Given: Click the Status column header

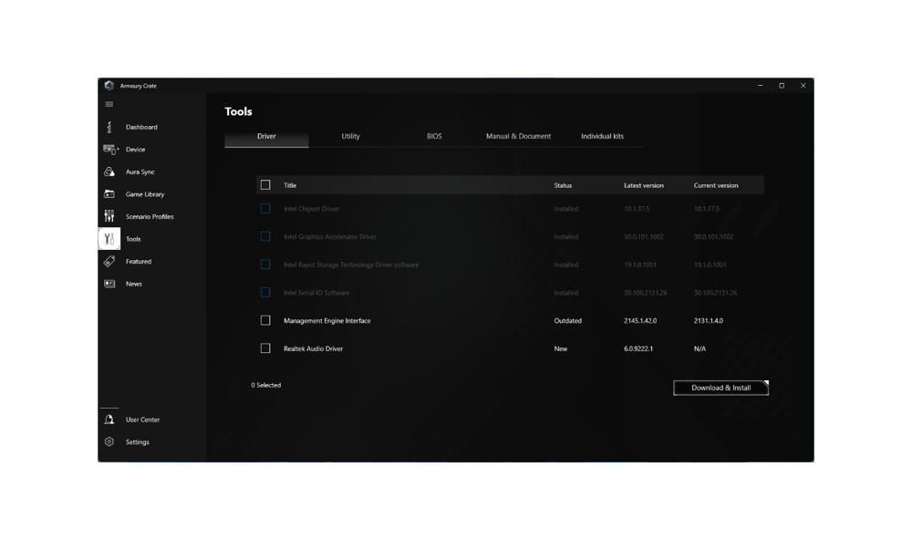Looking at the screenshot, I should pos(563,185).
